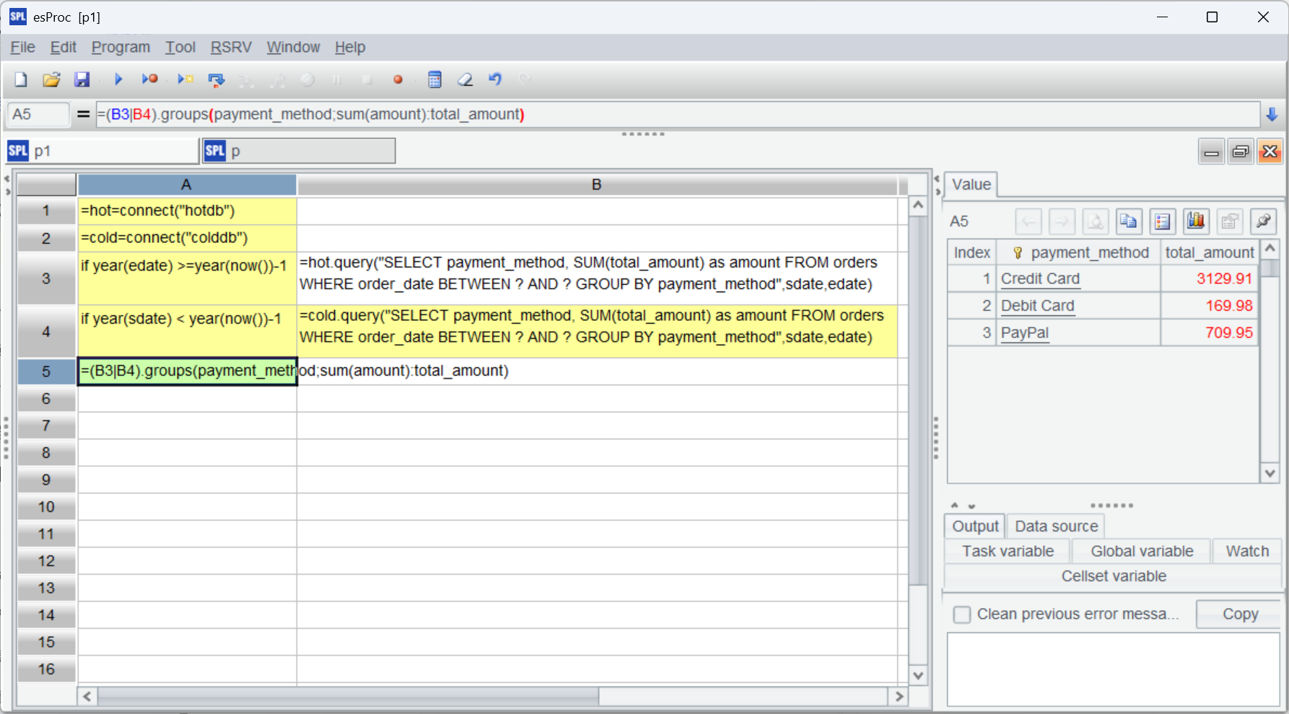Select cell B3 with the hot.query statement

pyautogui.click(x=597, y=278)
